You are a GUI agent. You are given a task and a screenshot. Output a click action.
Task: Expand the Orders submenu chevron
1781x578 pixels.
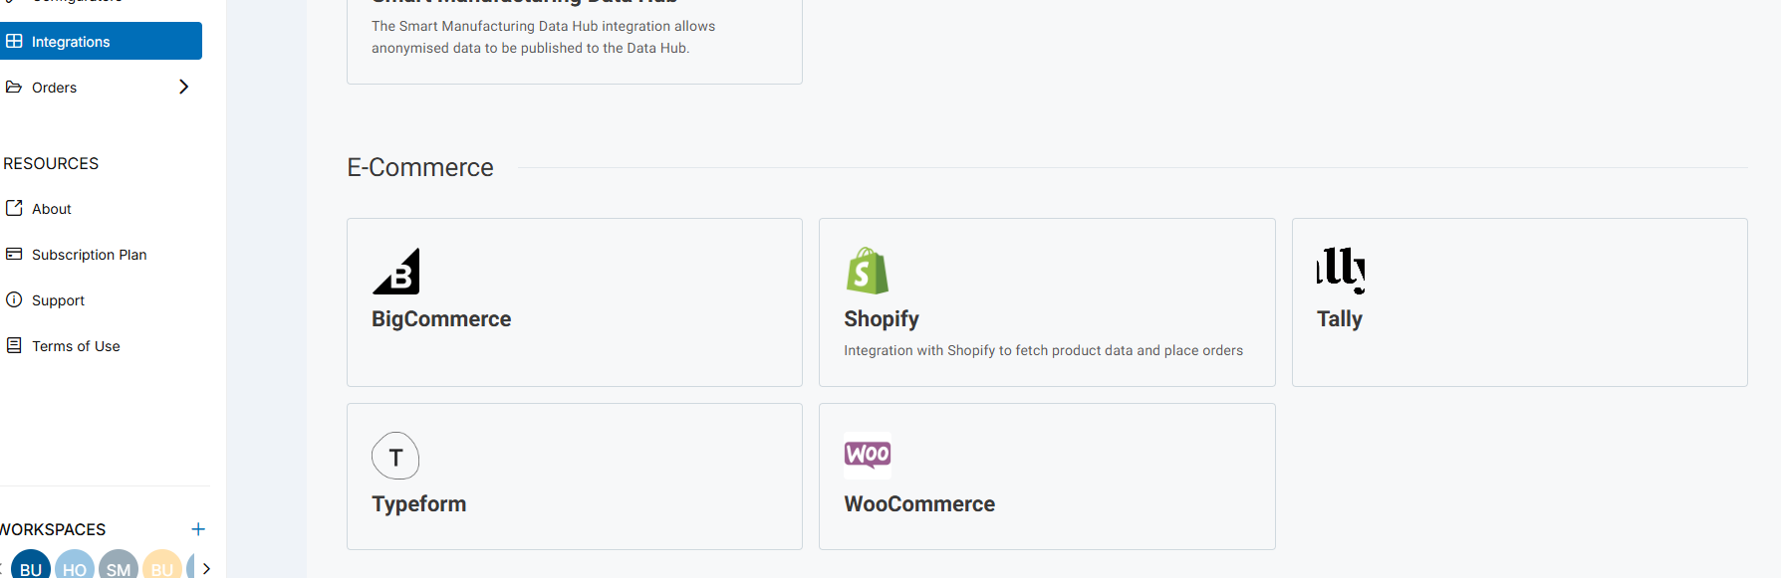click(x=183, y=87)
